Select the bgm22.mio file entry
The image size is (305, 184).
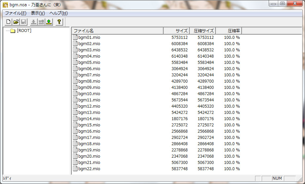coord(89,169)
